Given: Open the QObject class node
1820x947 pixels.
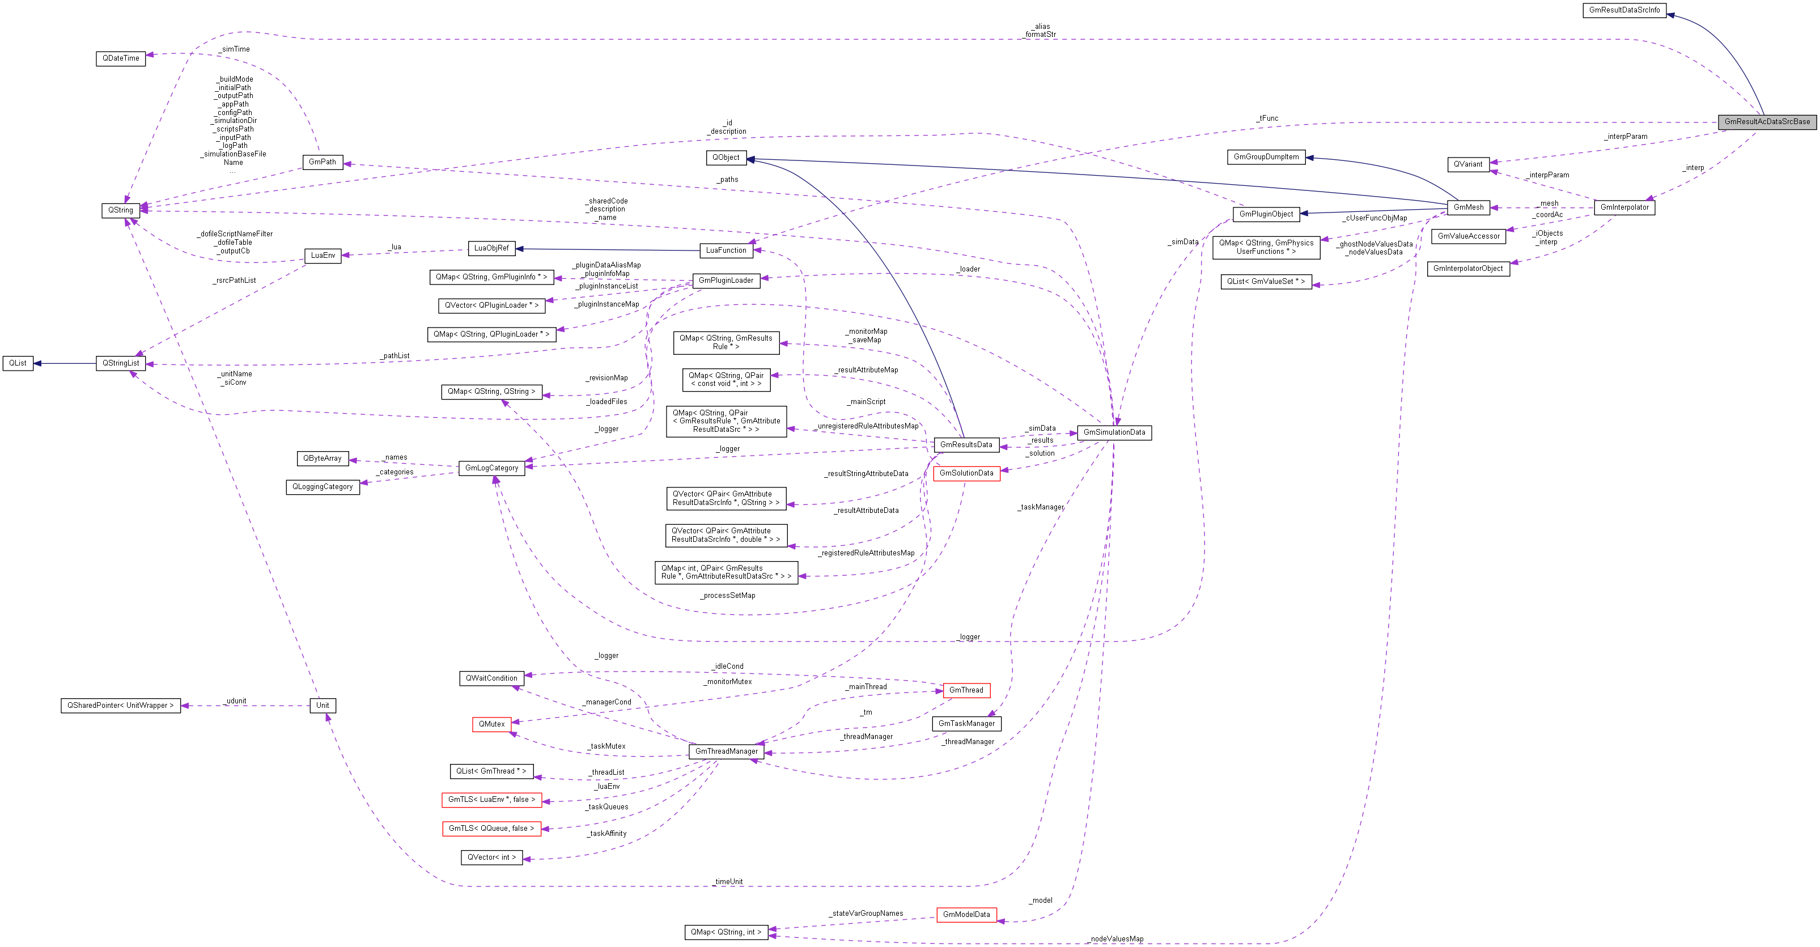Looking at the screenshot, I should pos(726,158).
